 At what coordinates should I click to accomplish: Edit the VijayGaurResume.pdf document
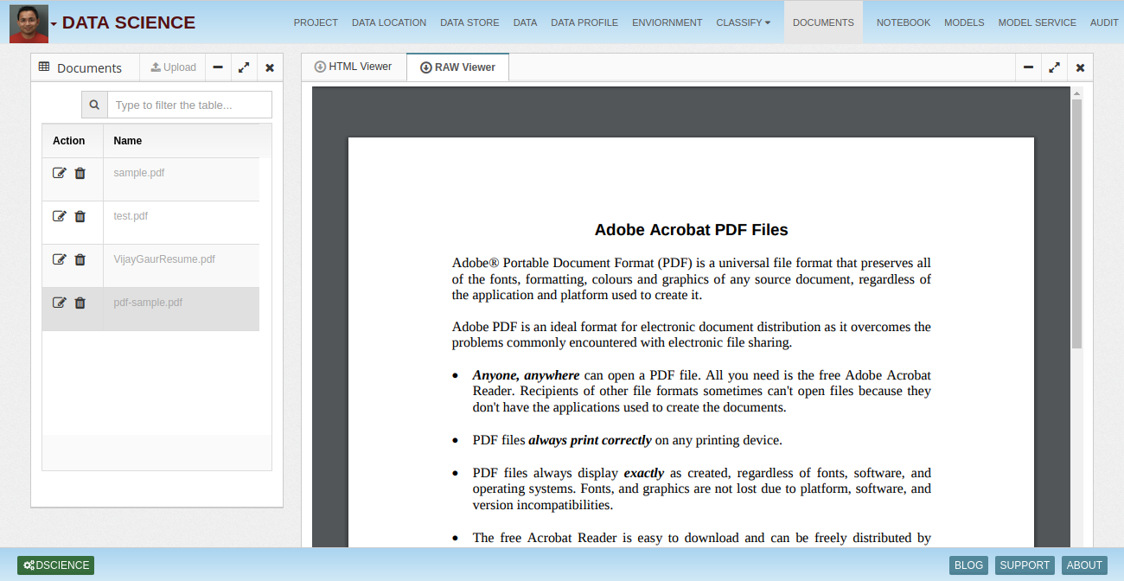[60, 259]
